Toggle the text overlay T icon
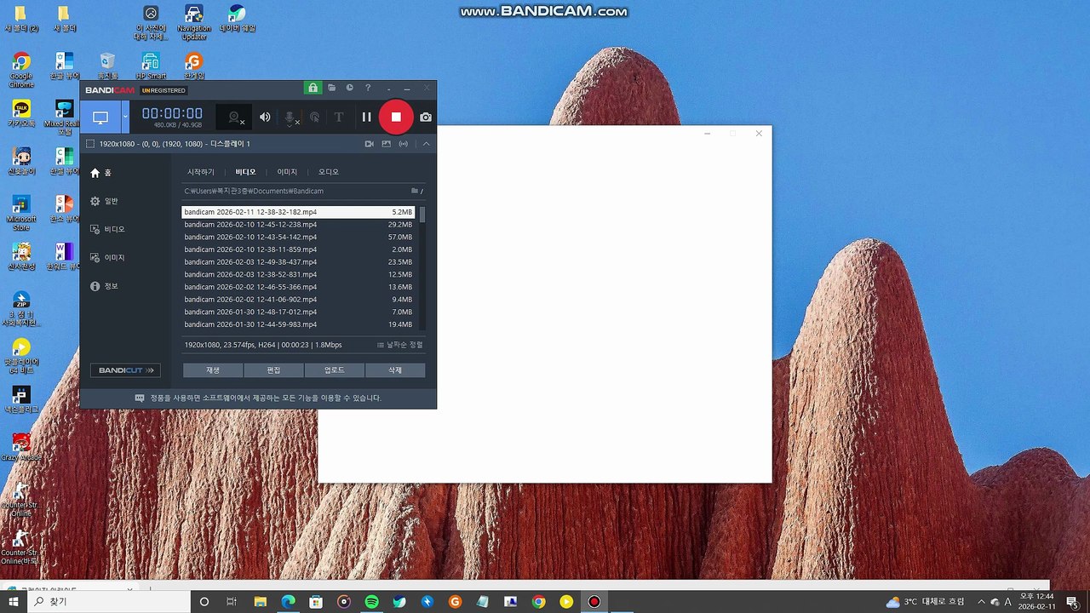 pos(338,117)
